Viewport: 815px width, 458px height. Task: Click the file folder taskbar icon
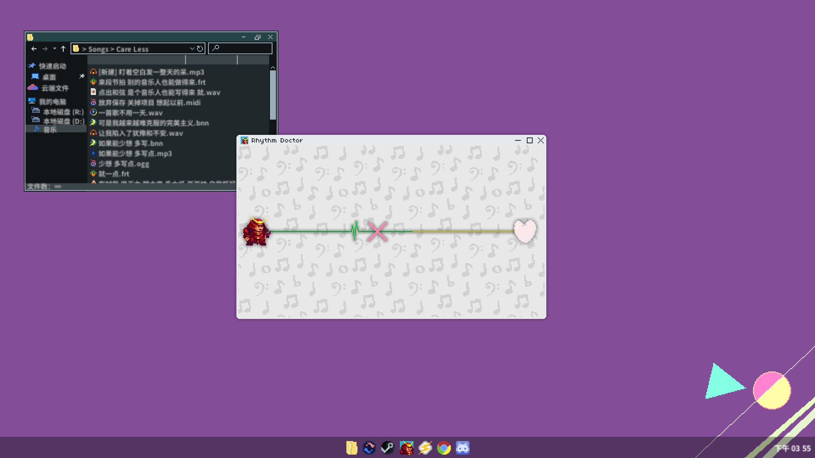point(351,448)
